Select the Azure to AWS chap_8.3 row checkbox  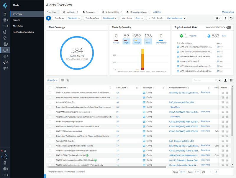click(x=50, y=102)
